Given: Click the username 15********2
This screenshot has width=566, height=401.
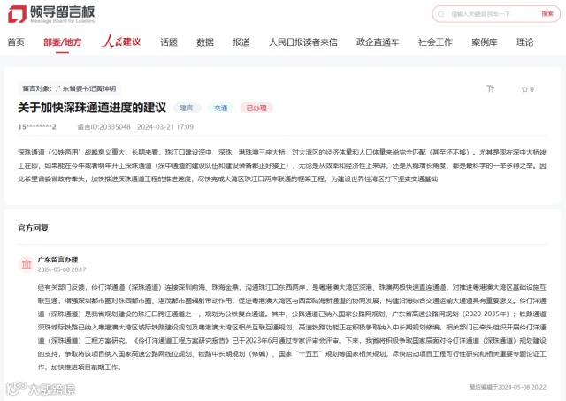Looking at the screenshot, I should (37, 127).
